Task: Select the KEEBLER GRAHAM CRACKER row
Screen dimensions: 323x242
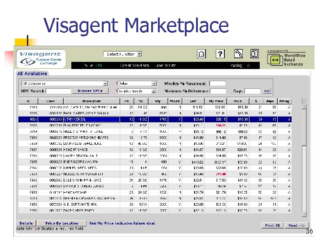Action: click(155, 199)
